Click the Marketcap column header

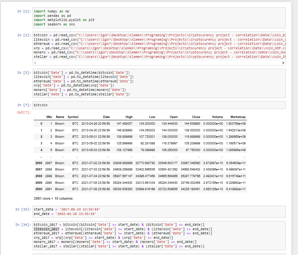pyautogui.click(x=238, y=117)
